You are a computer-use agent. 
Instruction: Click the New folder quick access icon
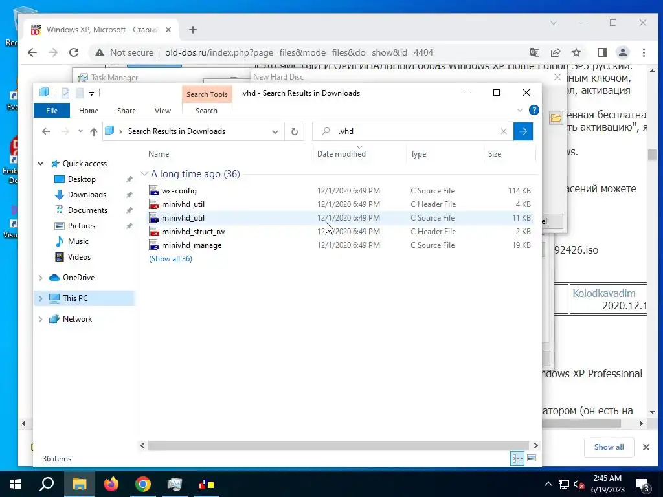point(80,93)
